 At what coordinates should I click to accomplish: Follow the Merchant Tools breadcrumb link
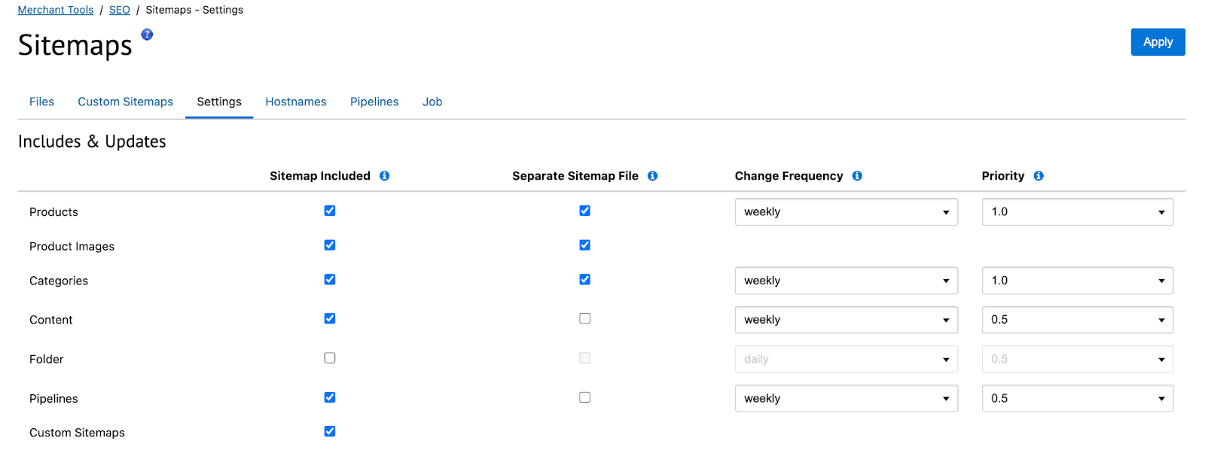(x=56, y=10)
